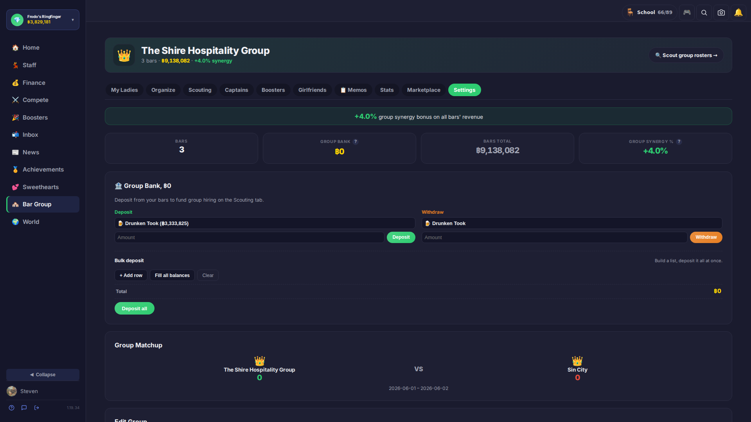Open the Girlfriends tab
Screen dimensions: 751x422
[x=312, y=90]
